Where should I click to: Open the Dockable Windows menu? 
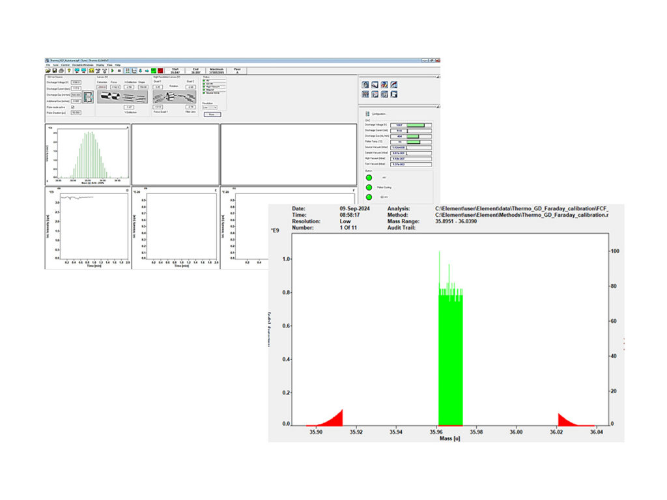[x=83, y=65]
